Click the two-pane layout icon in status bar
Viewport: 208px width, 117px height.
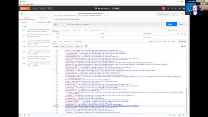(180, 115)
